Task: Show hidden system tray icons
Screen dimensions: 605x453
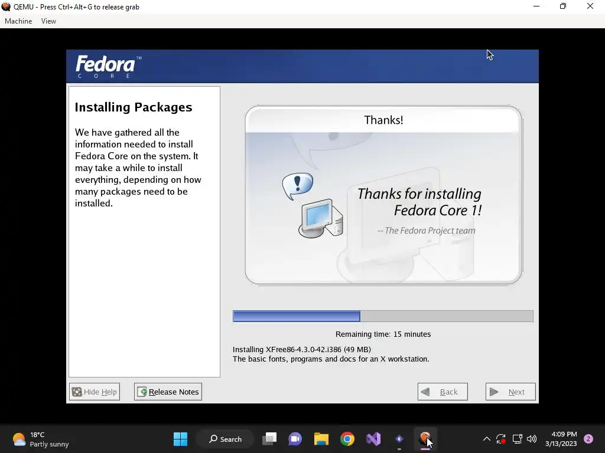Action: pyautogui.click(x=487, y=439)
